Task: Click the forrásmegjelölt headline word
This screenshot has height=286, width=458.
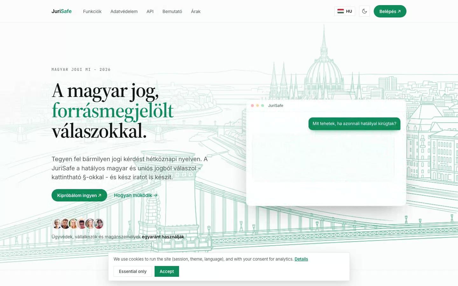Action: pyautogui.click(x=113, y=111)
